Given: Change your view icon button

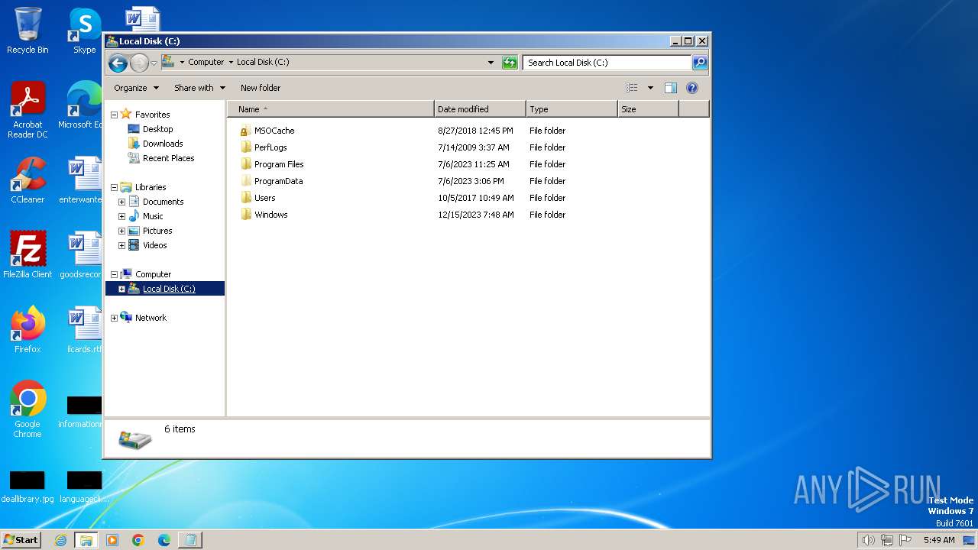Looking at the screenshot, I should tap(632, 88).
